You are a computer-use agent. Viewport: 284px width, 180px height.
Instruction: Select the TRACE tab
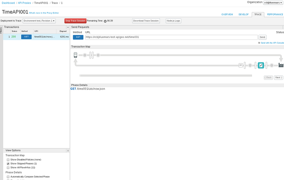click(258, 15)
